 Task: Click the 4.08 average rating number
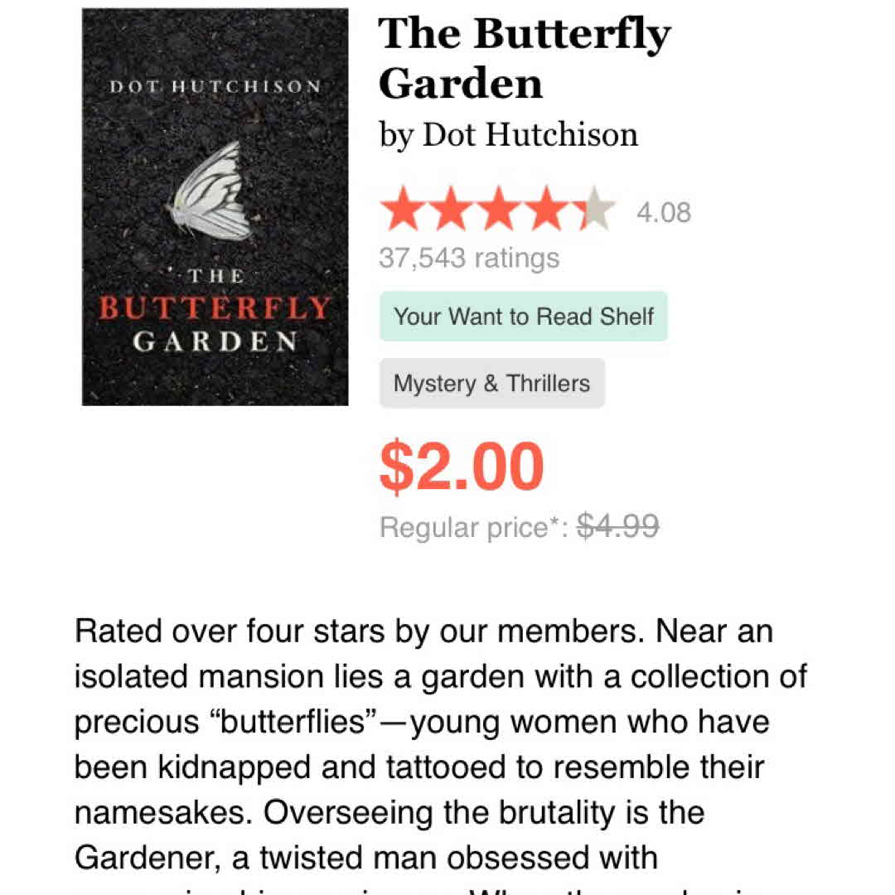tap(663, 213)
